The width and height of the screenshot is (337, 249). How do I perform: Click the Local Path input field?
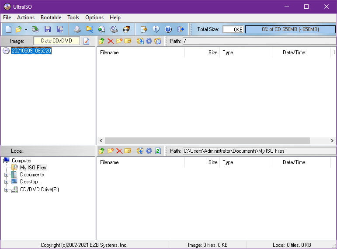coord(259,151)
